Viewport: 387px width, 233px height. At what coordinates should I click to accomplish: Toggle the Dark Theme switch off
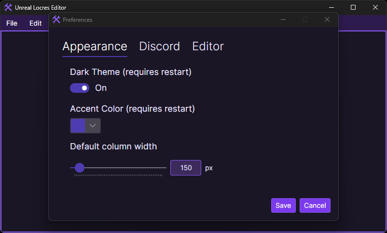coord(80,88)
